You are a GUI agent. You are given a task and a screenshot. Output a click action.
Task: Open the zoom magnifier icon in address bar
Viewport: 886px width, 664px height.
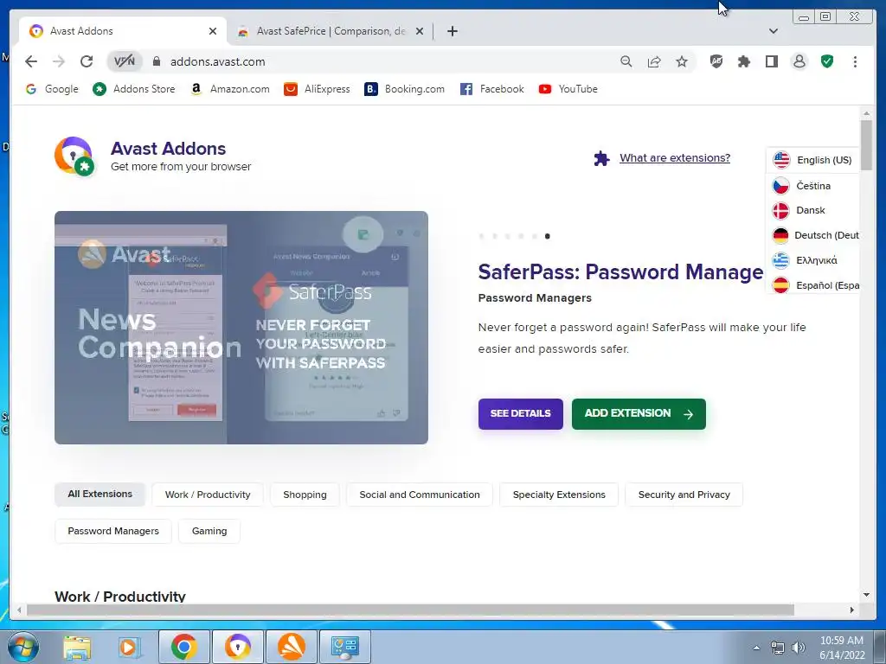click(x=626, y=61)
